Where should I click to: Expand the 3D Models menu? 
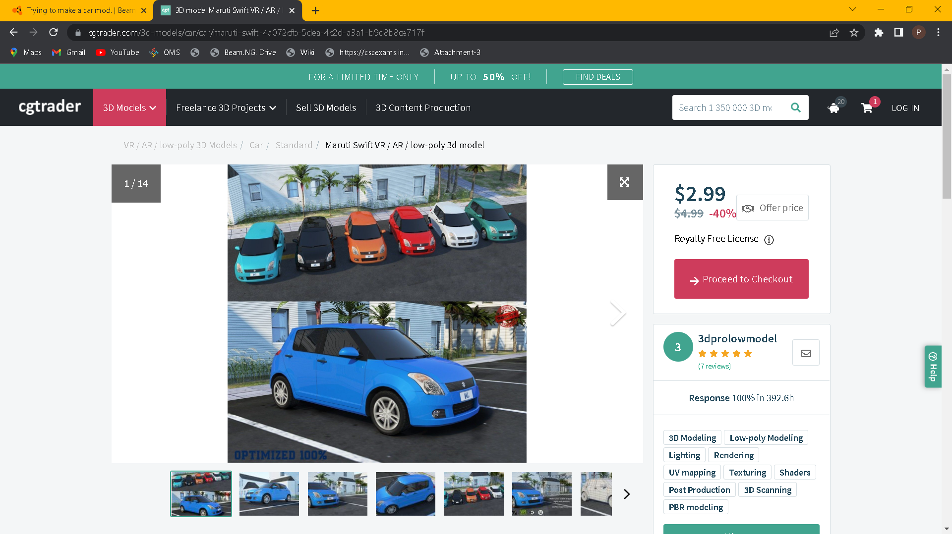129,107
